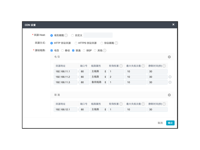This screenshot has height=150, width=200.
Task: Click the 回源地址 column header in 电信 table
Action: click(x=60, y=66)
